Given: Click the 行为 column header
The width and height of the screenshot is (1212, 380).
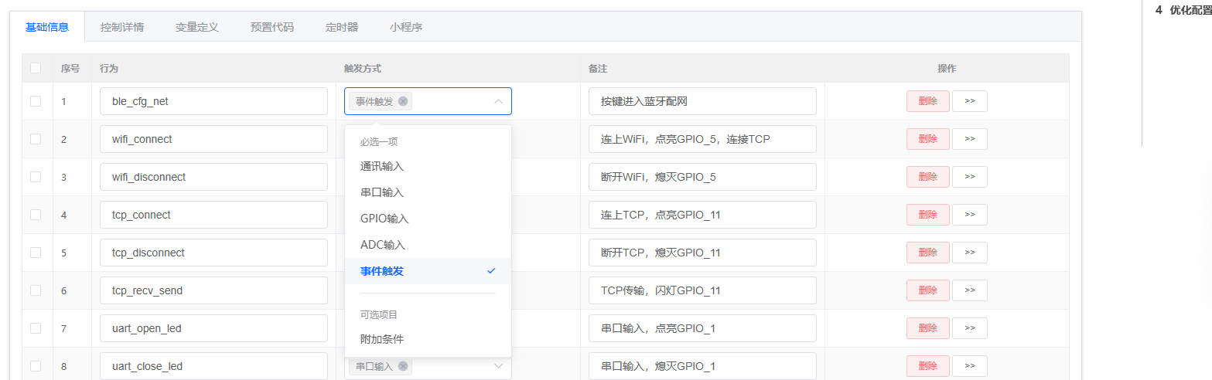Looking at the screenshot, I should [x=109, y=68].
